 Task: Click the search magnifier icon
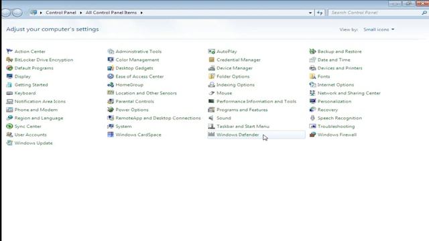[424, 13]
